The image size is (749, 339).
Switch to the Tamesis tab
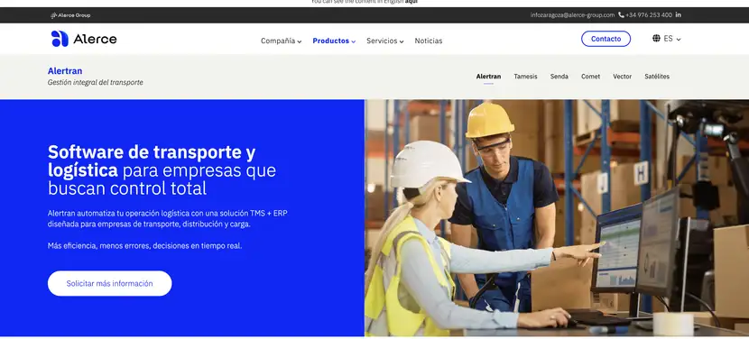tap(525, 77)
